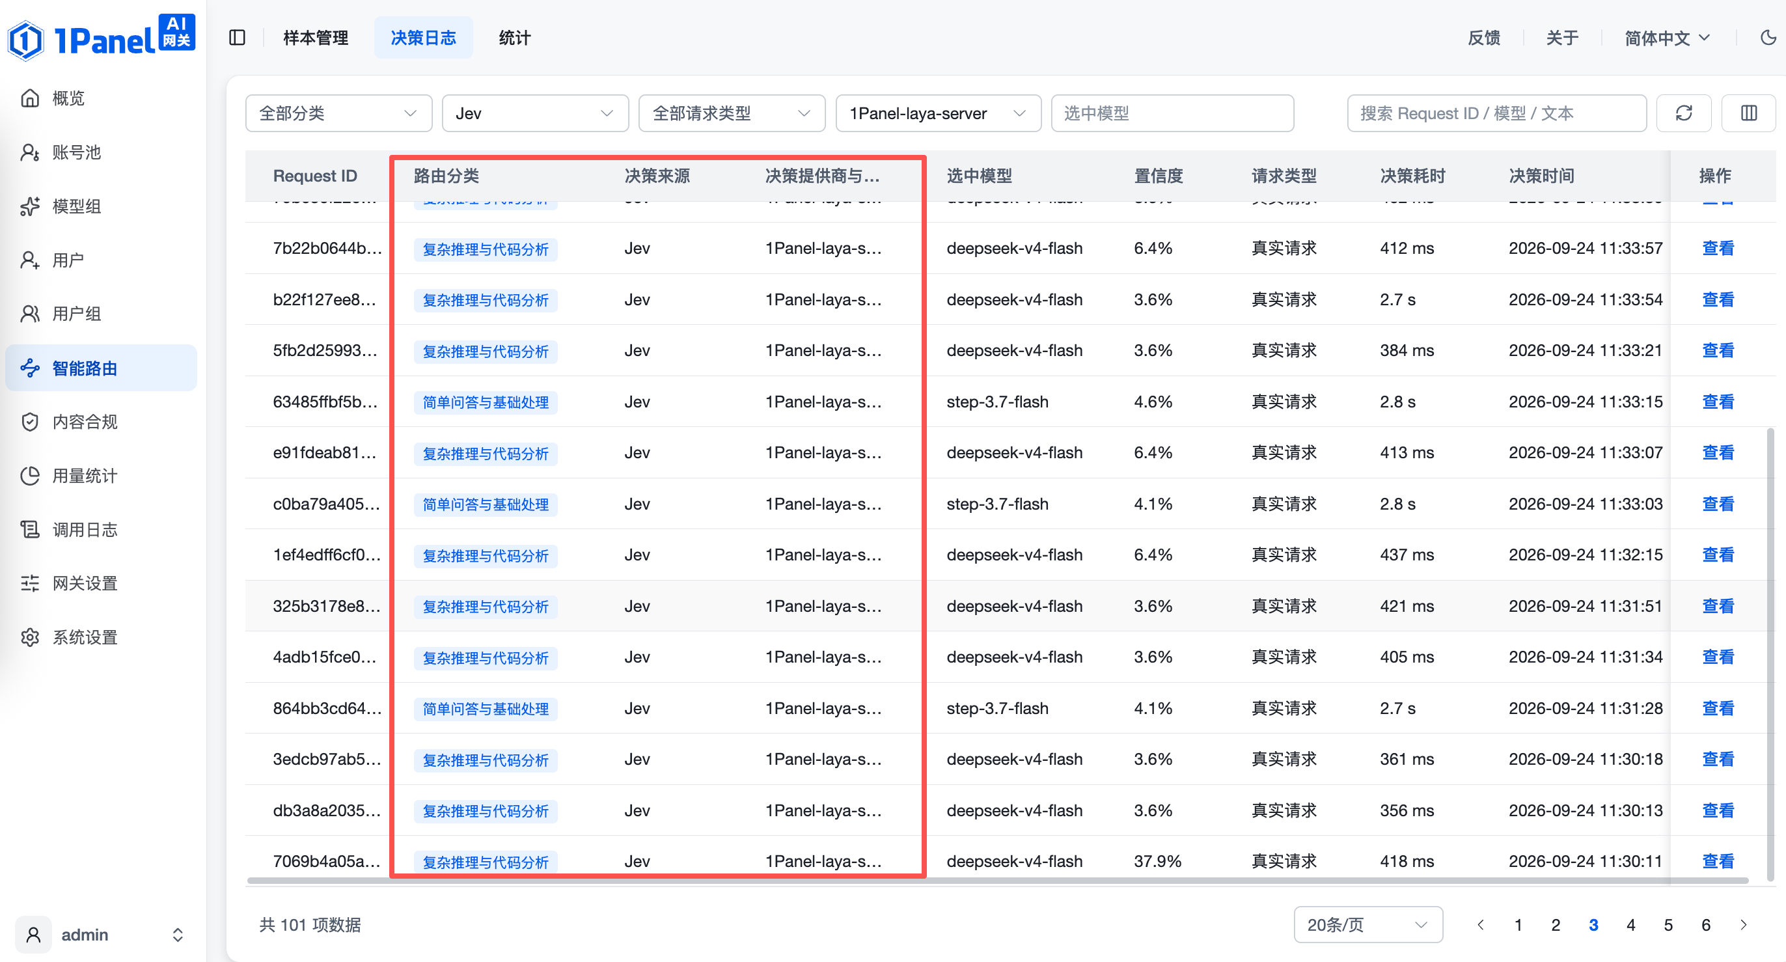The image size is (1786, 962).
Task: Click Request ID db3a8a2035 cell
Action: 327,810
